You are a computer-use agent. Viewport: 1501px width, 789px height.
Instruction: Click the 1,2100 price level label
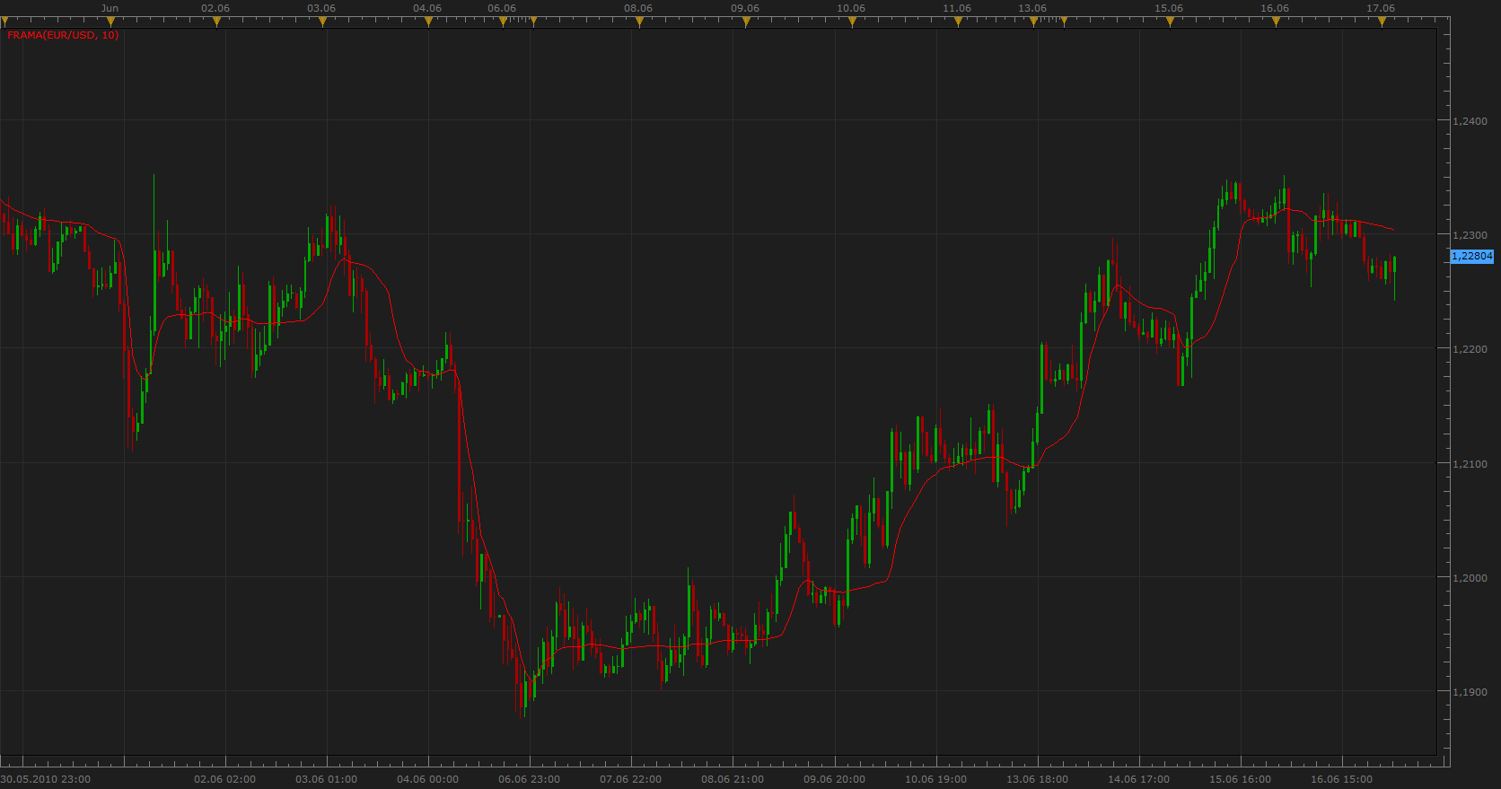tap(1470, 464)
